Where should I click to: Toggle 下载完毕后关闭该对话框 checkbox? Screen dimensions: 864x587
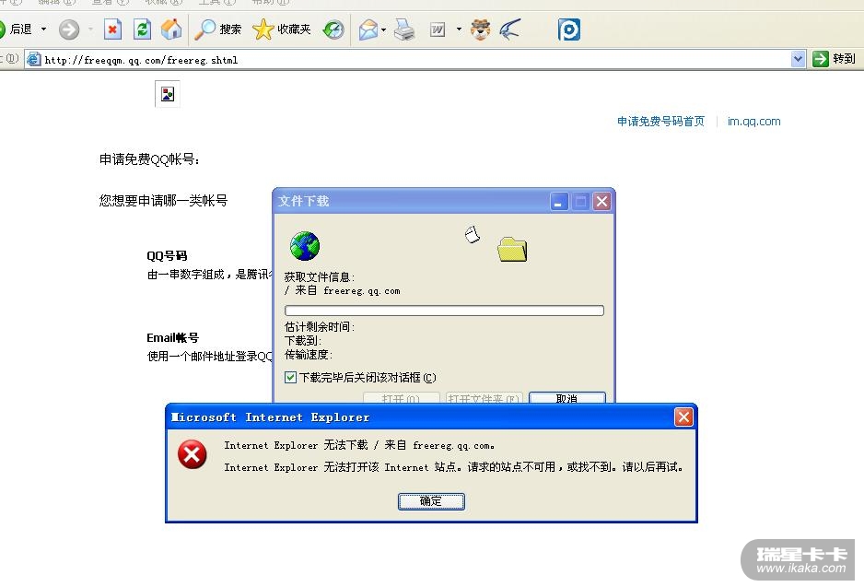(290, 378)
